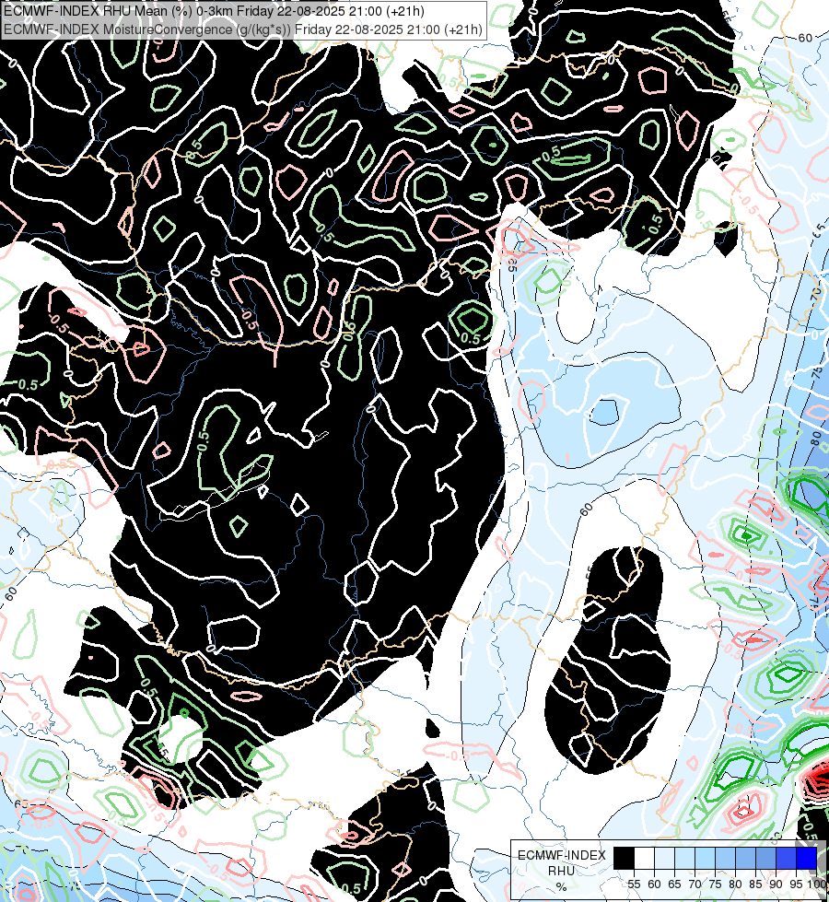Click the 75–80% legend color swatch
The width and height of the screenshot is (829, 902).
726,858
